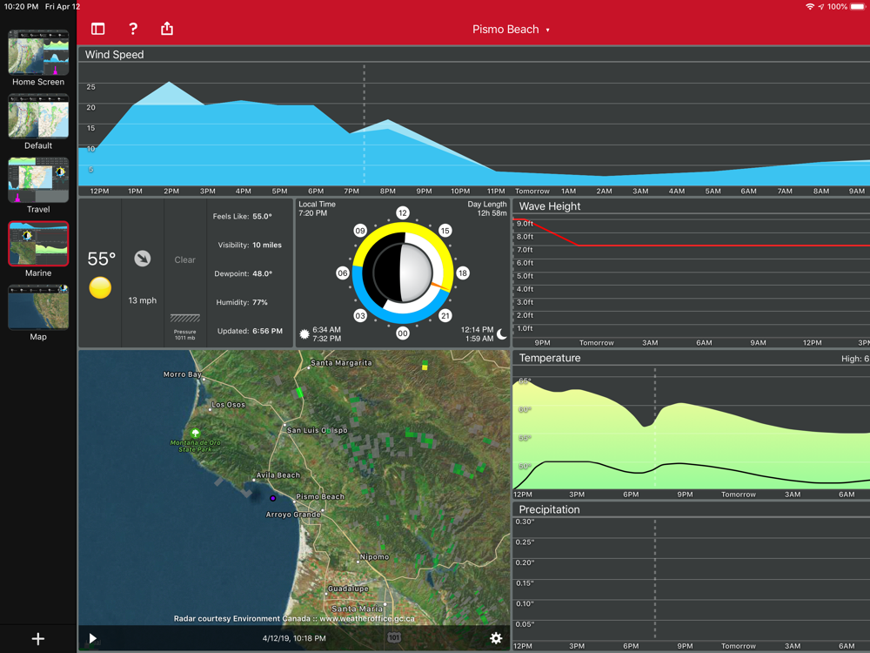Open map settings gear
The width and height of the screenshot is (870, 653).
[496, 638]
